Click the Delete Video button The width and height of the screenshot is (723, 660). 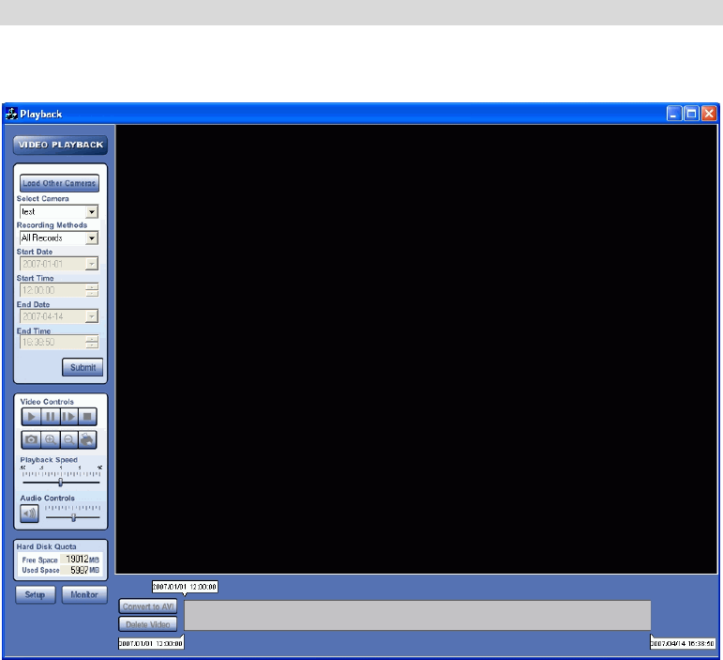click(148, 624)
